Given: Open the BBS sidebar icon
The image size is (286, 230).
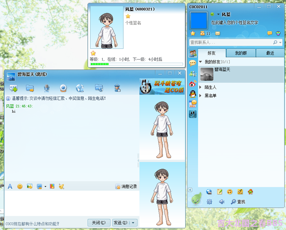Looking at the screenshot, I should pyautogui.click(x=193, y=104).
